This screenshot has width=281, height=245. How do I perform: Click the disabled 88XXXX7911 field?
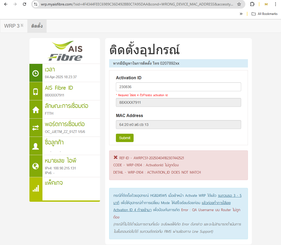(x=178, y=102)
